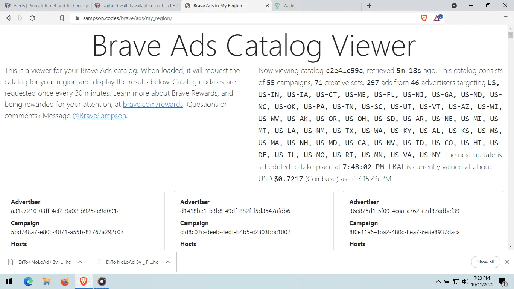Open the round disc app in taskbar
Screen dimensions: 514x289
(102, 281)
